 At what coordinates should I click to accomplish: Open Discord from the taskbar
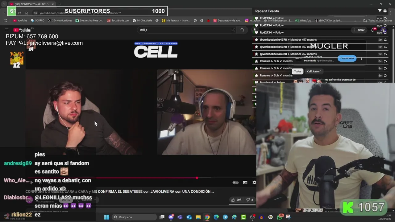[x=171, y=217]
